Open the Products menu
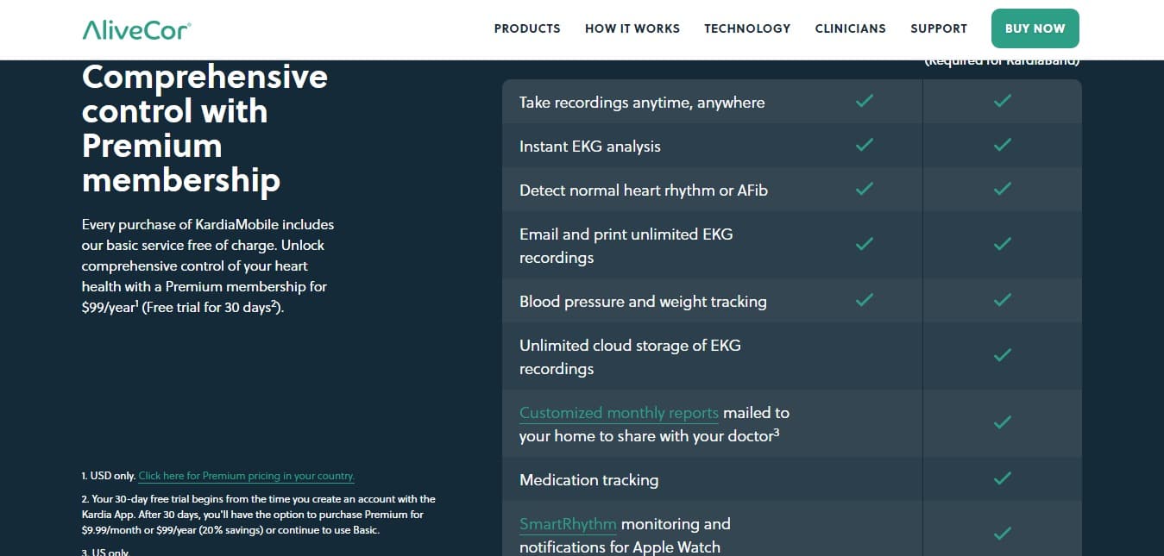 coord(527,28)
